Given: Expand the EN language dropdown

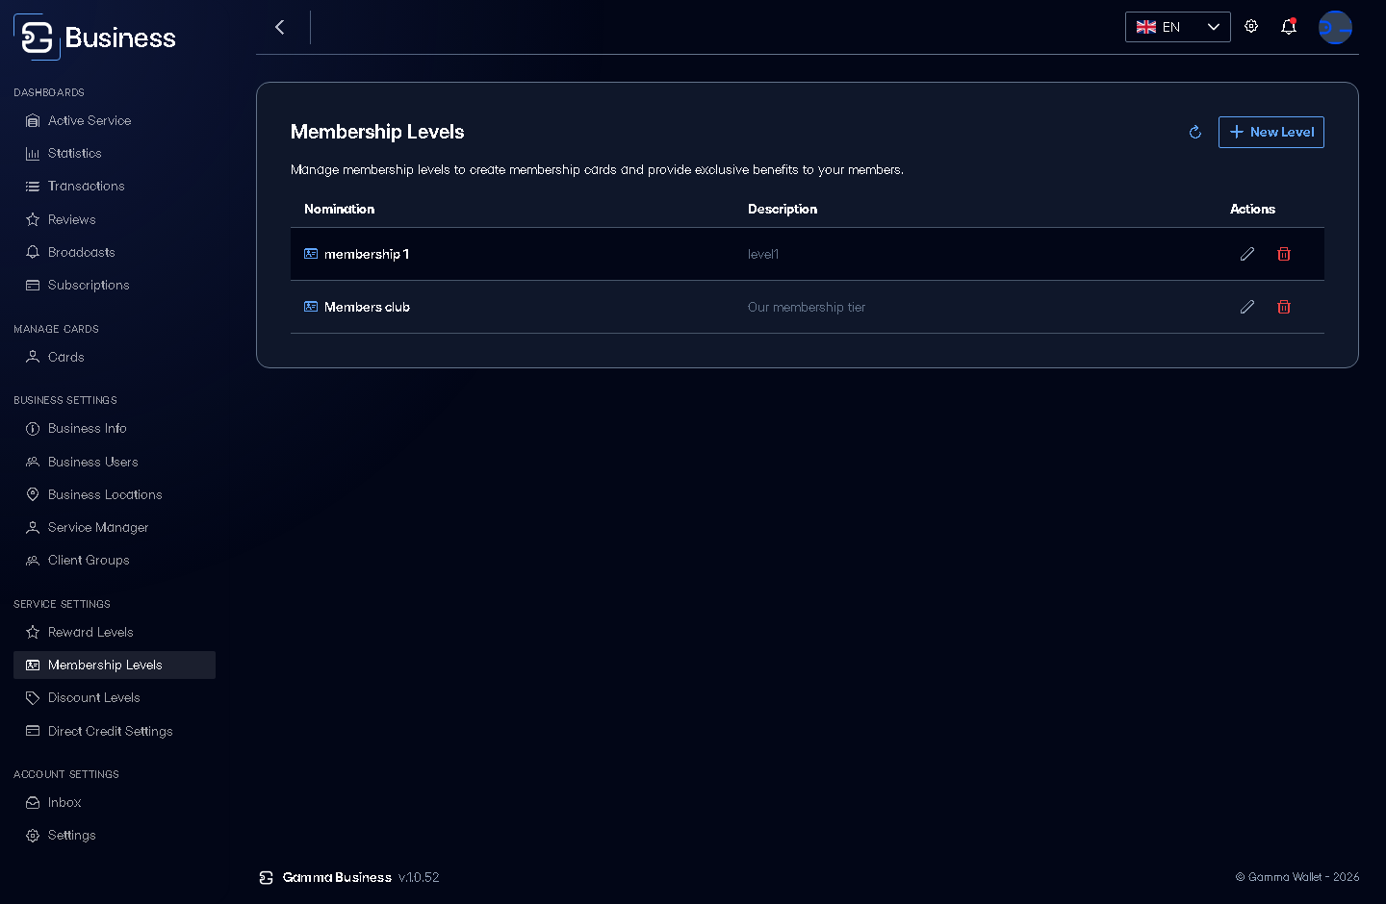Looking at the screenshot, I should click(1178, 27).
